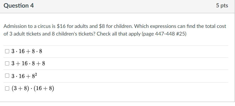Click the "(page 447-448 #25)" reference text
Viewport: 235px width, 106px height.
164,34
